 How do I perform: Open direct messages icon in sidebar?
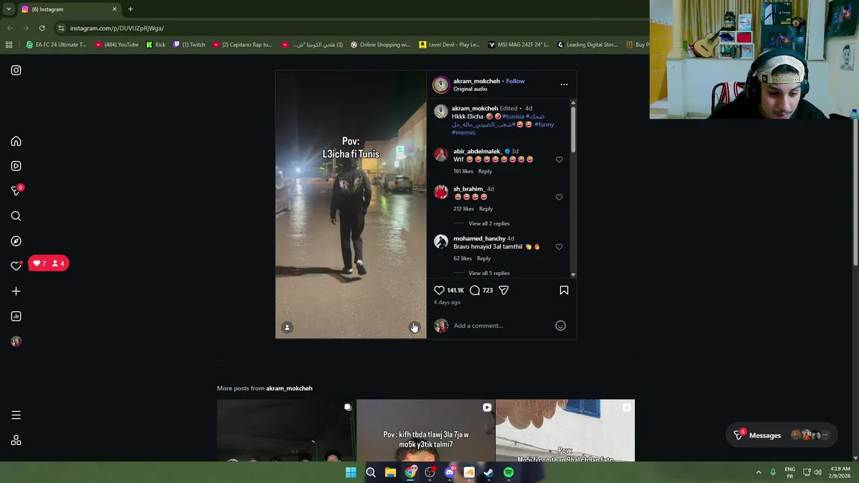(x=16, y=191)
